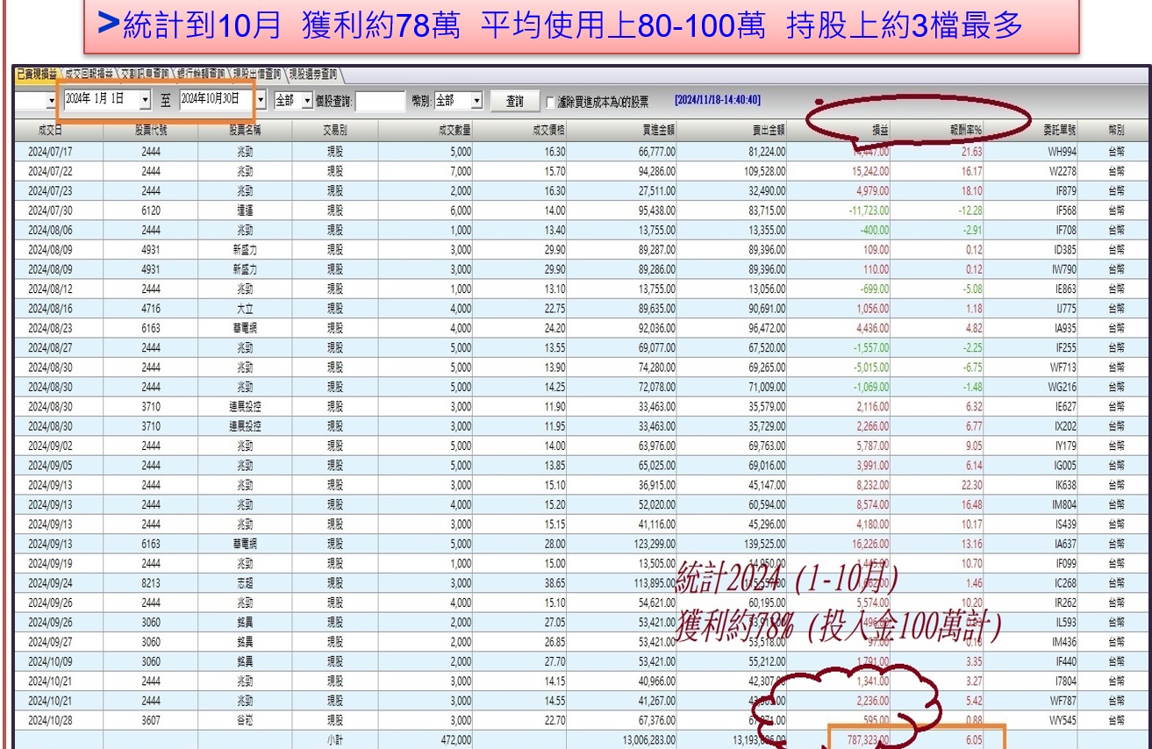Open the end date dropdown 2024年10月30日
This screenshot has height=749, width=1152.
(260, 100)
